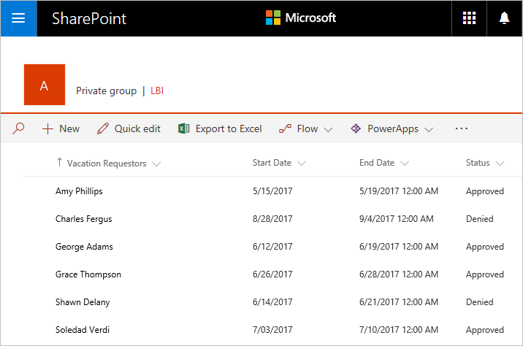Click George Adams' Approved status
523x346 pixels.
(x=484, y=247)
